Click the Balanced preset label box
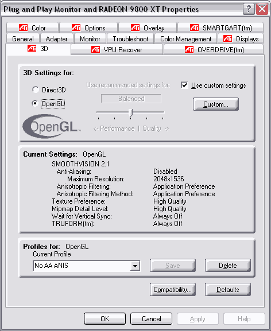This screenshot has height=331, width=271. [131, 99]
